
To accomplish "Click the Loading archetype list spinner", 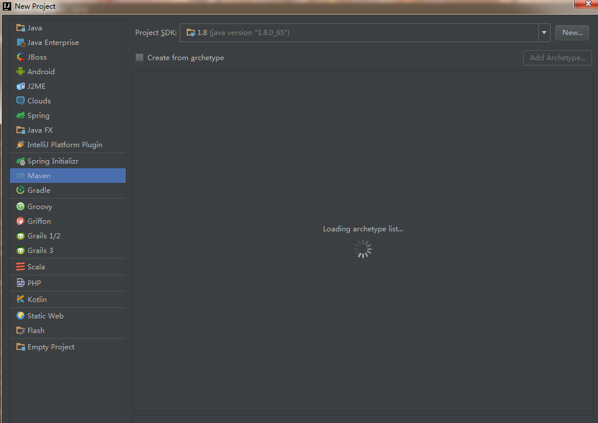I will point(363,249).
